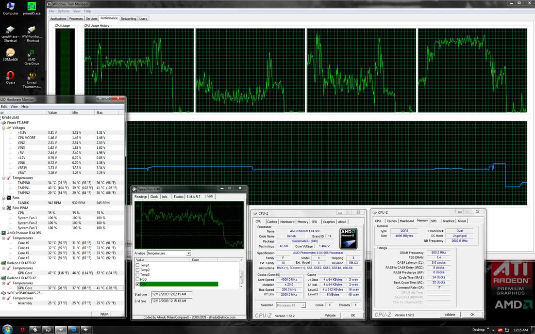The width and height of the screenshot is (535, 334).
Task: Open the Unreal Tournament desktop shortcut
Action: pyautogui.click(x=32, y=76)
